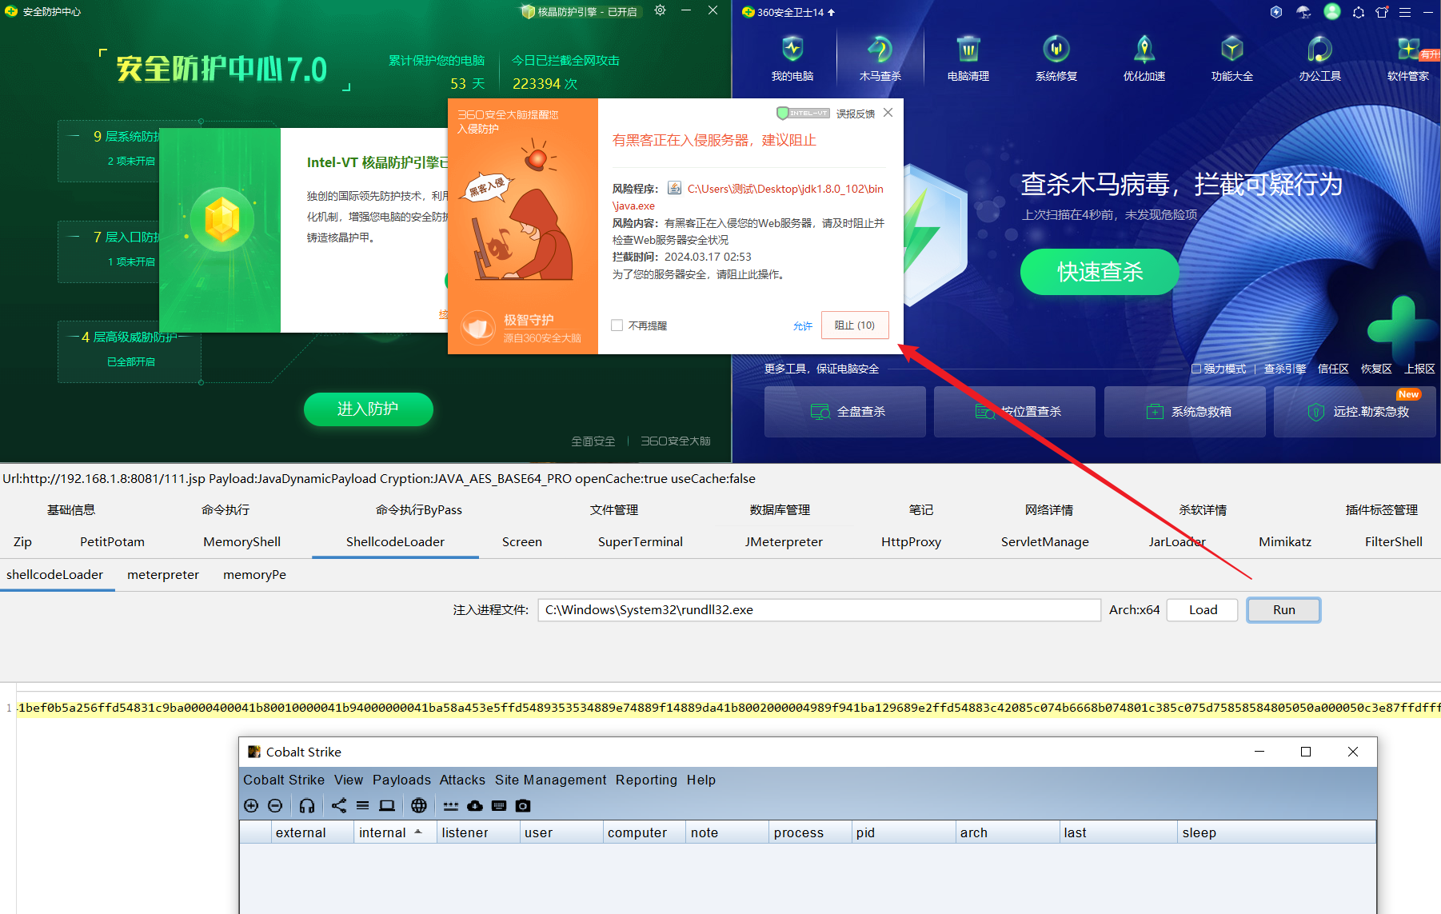Open 电脑清理 trash can icon
The image size is (1441, 914).
(968, 50)
